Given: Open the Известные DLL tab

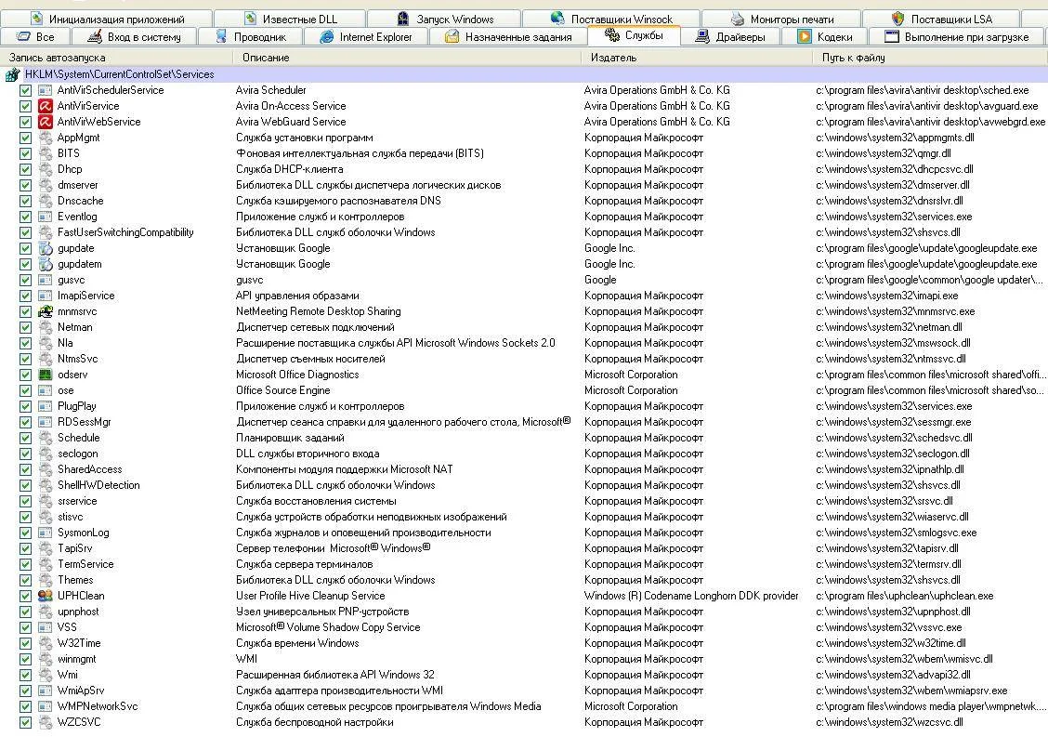Looking at the screenshot, I should tap(289, 19).
